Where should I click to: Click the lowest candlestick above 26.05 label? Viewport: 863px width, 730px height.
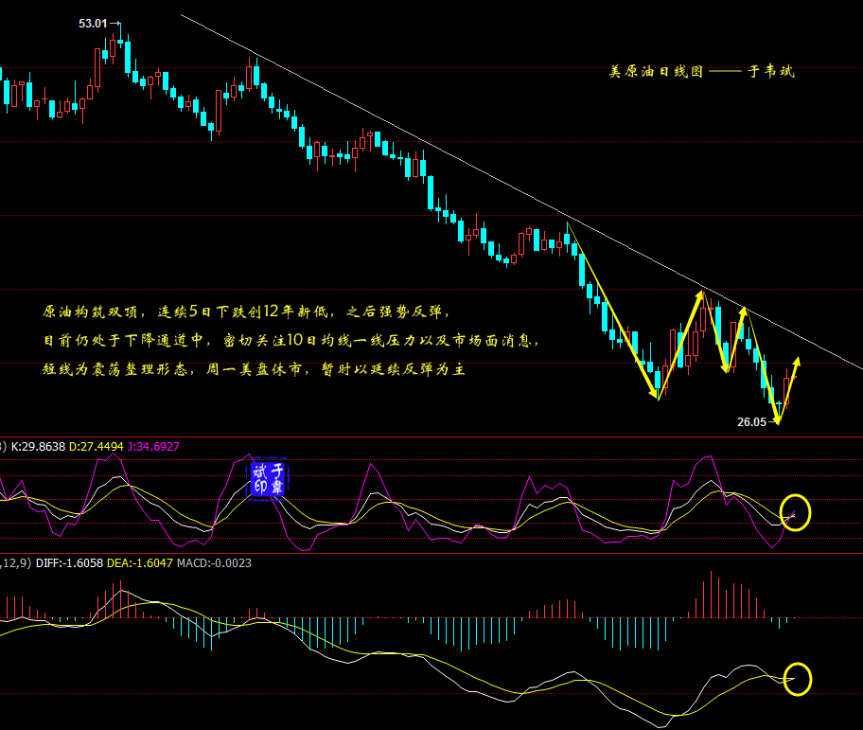[x=778, y=407]
